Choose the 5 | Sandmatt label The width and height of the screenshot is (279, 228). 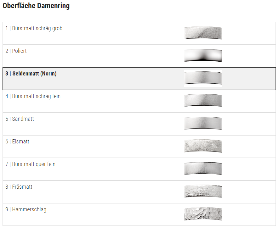pyautogui.click(x=20, y=119)
